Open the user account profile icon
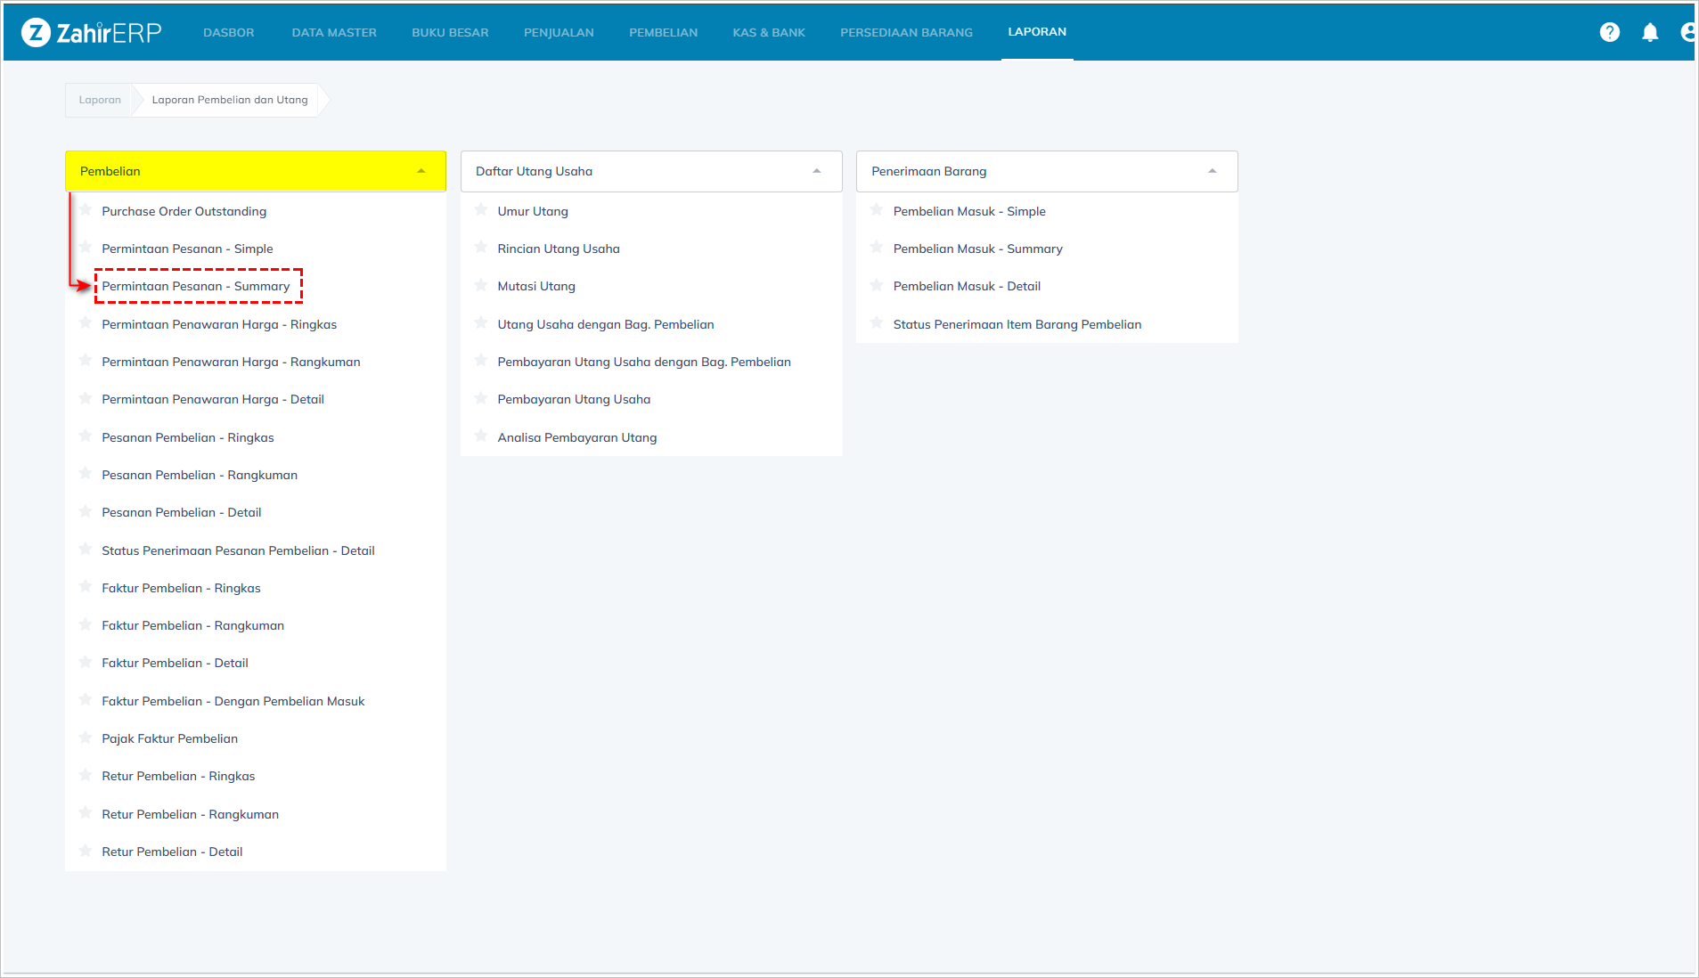 1687,33
